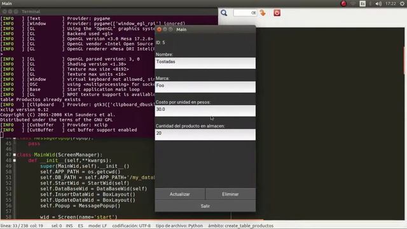Click code line 'self.InsertDataWid = BoxLayout()'

pyautogui.click(x=88, y=195)
